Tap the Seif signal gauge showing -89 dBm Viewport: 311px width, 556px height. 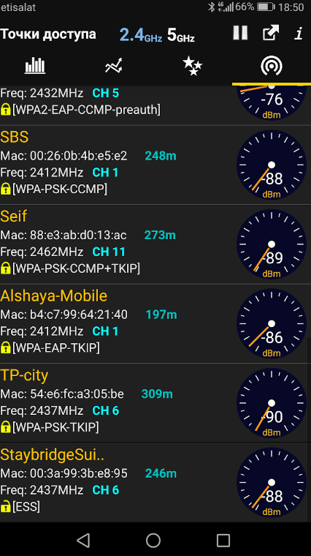[x=272, y=244]
